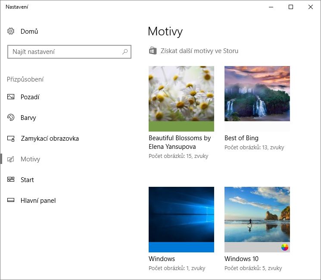Click the Přizpůsobení section label
The height and width of the screenshot is (280, 321).
point(25,79)
